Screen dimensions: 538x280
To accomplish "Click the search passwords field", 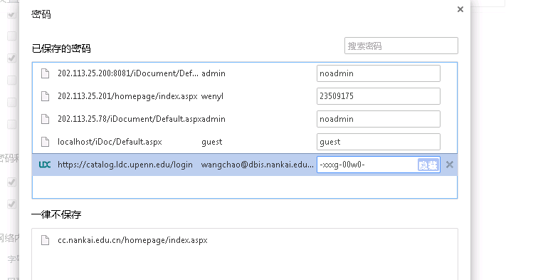I will [401, 46].
